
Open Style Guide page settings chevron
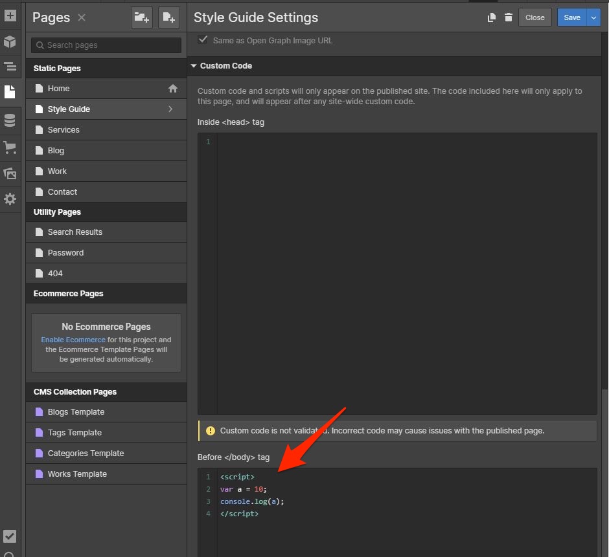point(170,109)
